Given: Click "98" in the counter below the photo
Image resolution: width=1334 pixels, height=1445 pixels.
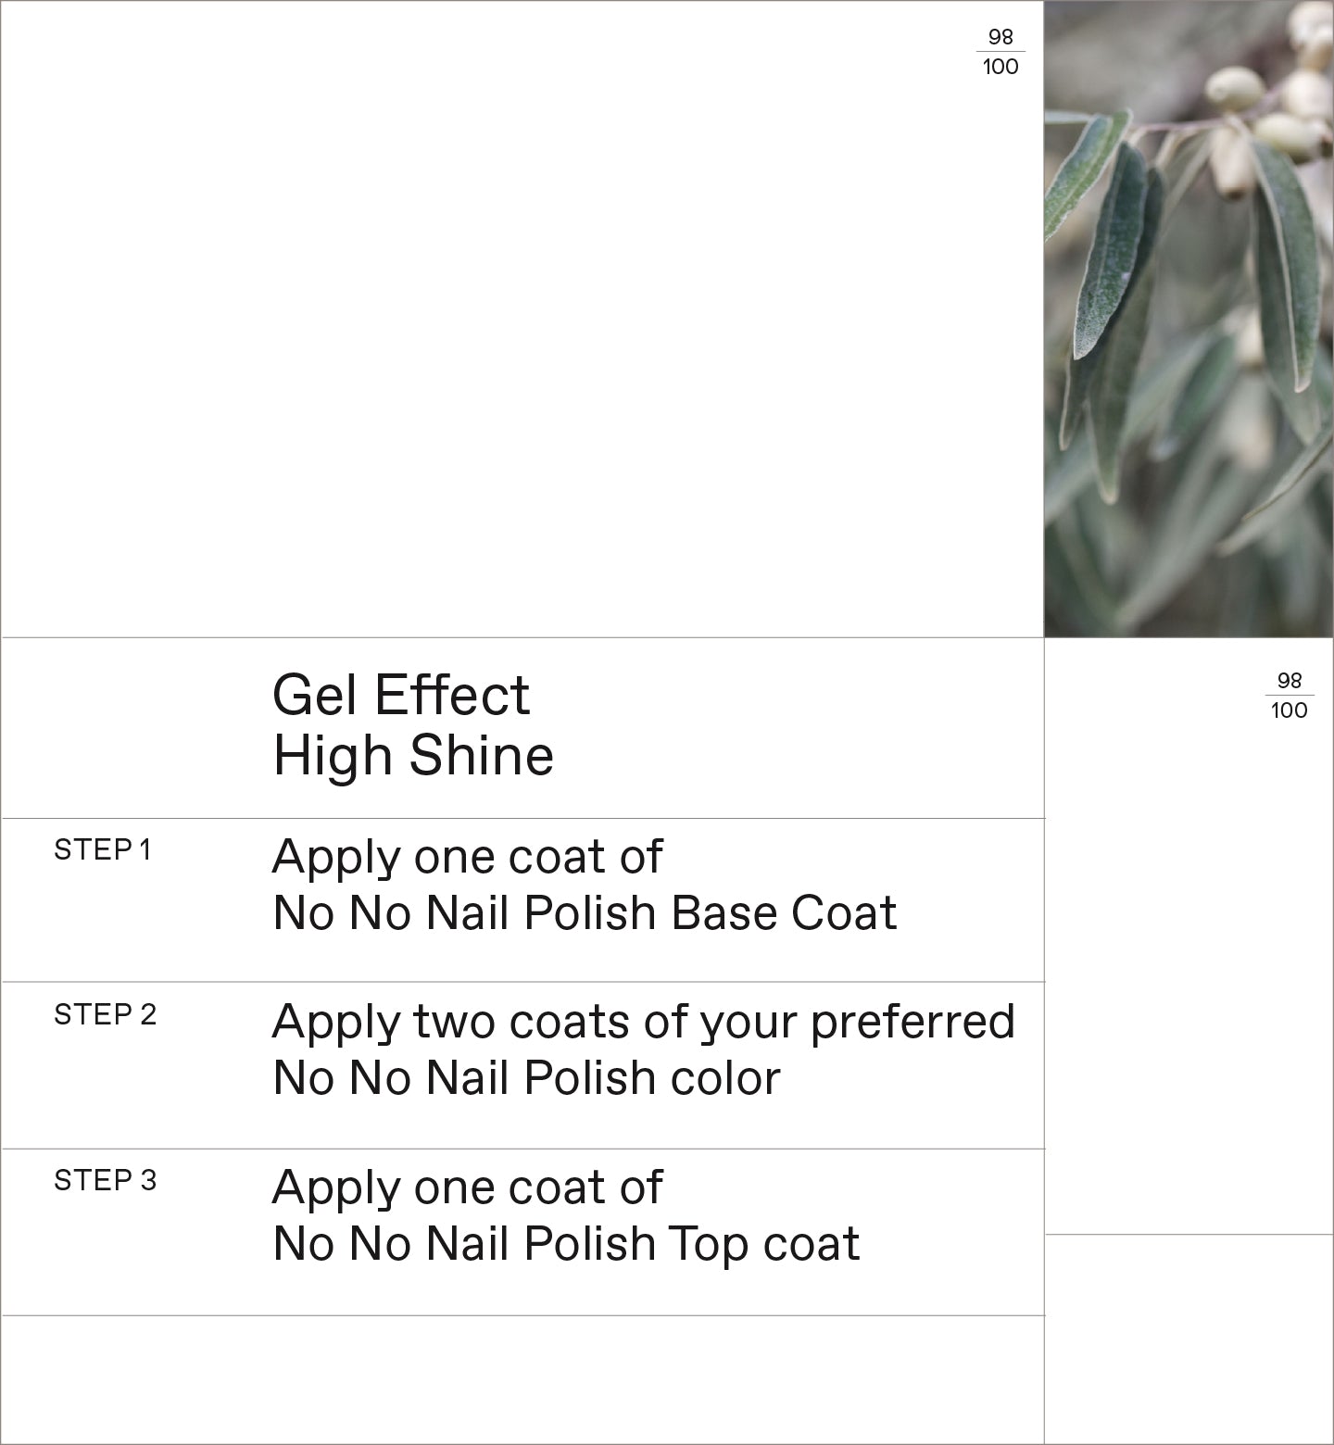Looking at the screenshot, I should 1290,681.
